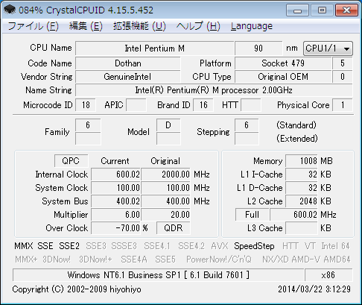Click the empty HTT field beside Brand ID
The width and height of the screenshot is (362, 305).
[251, 105]
